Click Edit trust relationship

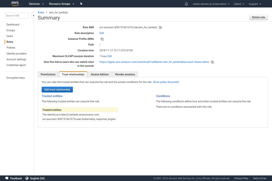point(57,89)
